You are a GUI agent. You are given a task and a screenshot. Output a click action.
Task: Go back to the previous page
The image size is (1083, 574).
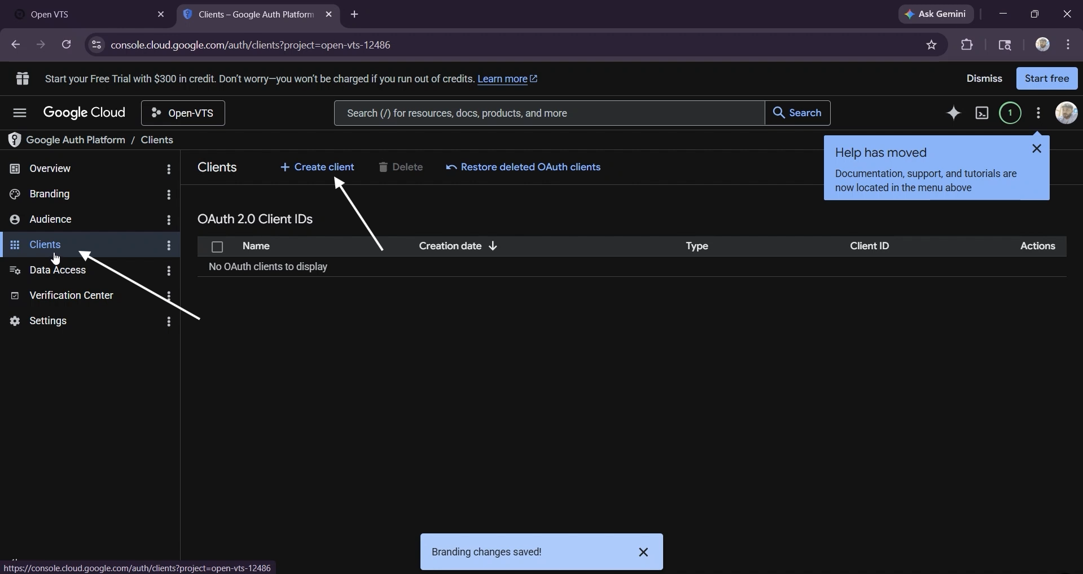click(x=15, y=45)
